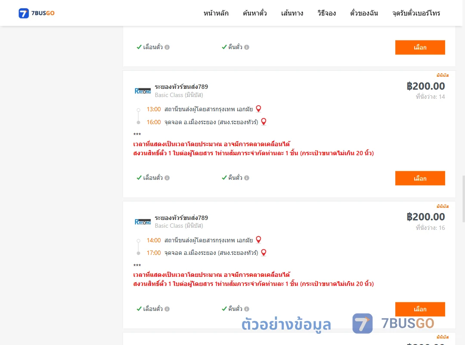This screenshot has width=465, height=345.
Task: Click info icon beside เลื่อนตั๋ว in topmost card
Action: click(x=167, y=47)
